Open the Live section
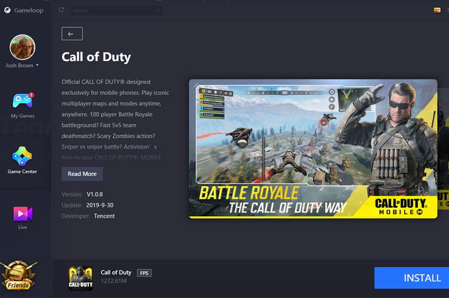Screen dimensions: 449x298 pos(23,218)
